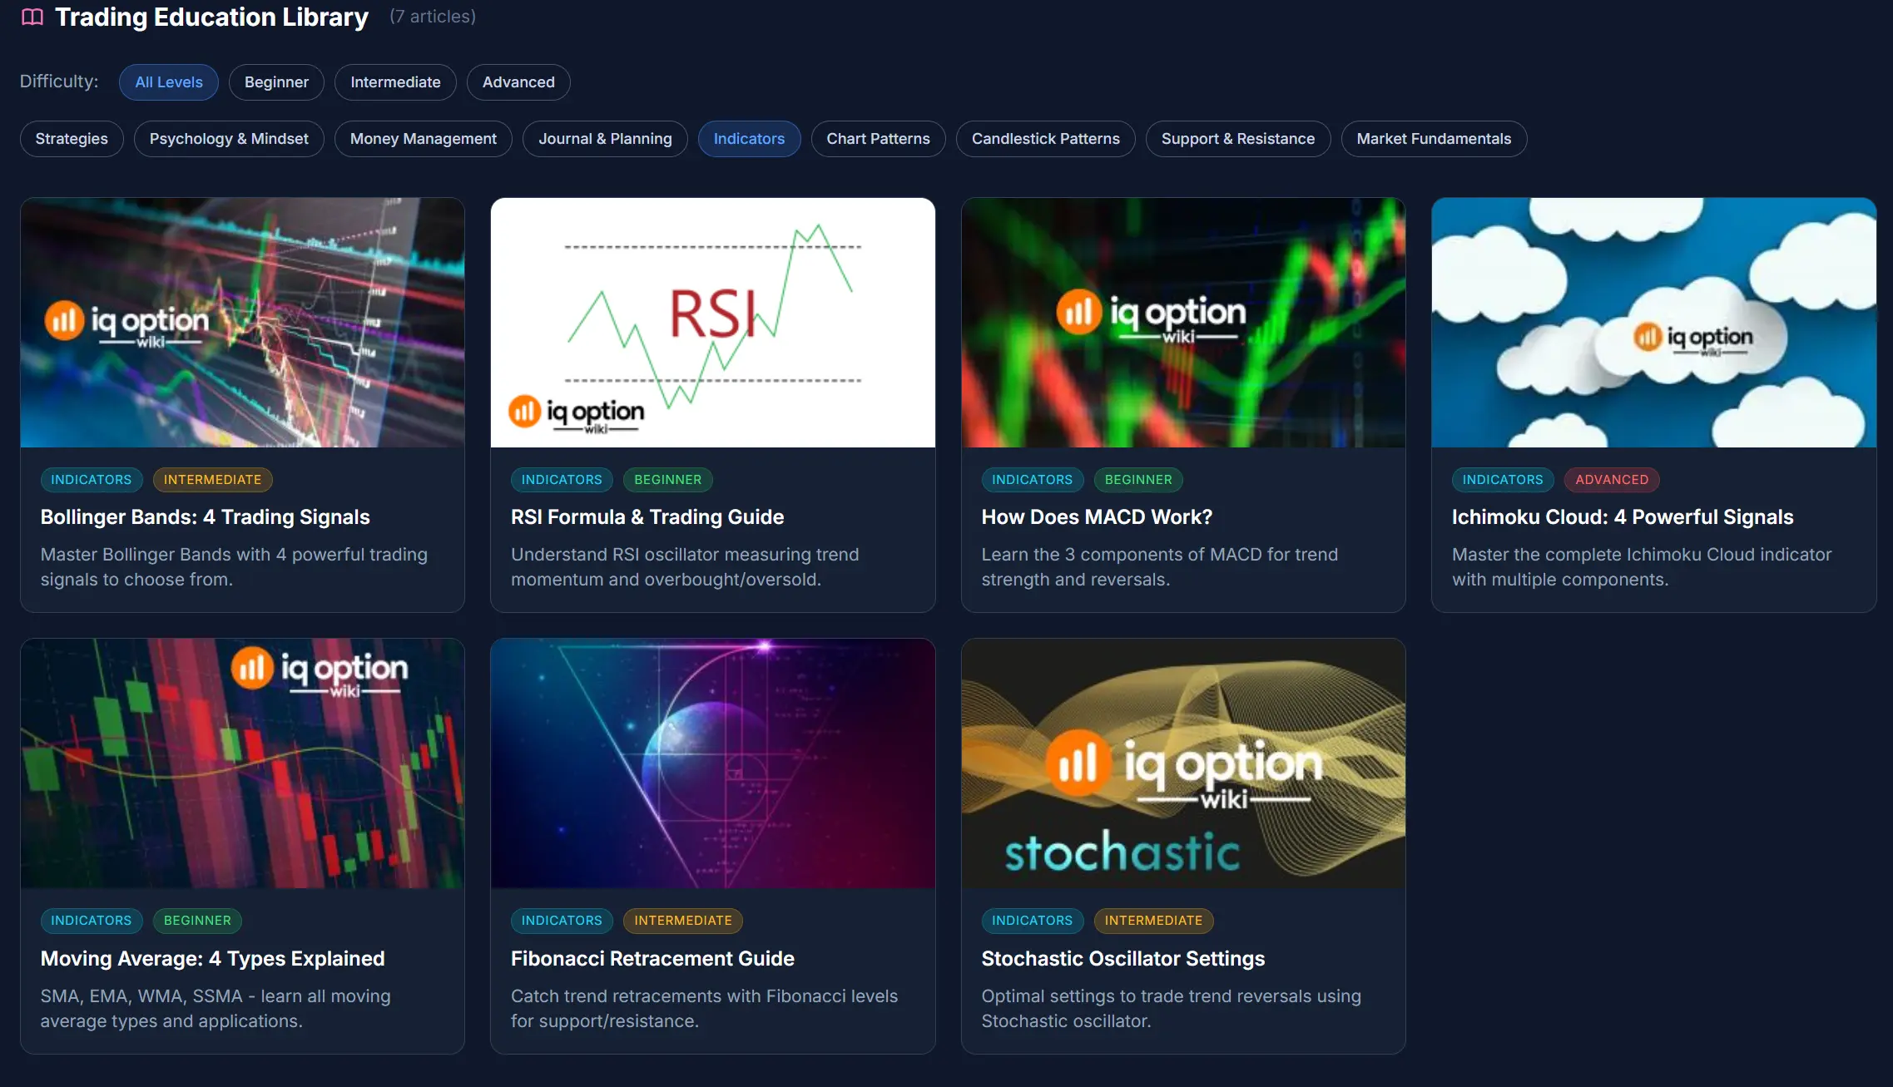Viewport: 1893px width, 1087px height.
Task: Open RSI Formula & Trading Guide title
Action: coord(647,517)
